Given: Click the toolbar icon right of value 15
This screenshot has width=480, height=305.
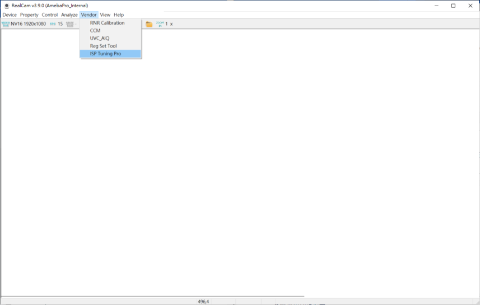Looking at the screenshot, I should [x=70, y=24].
